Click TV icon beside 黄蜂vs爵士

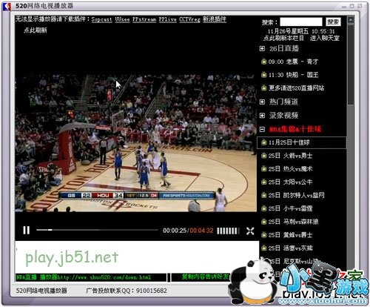click(264, 234)
